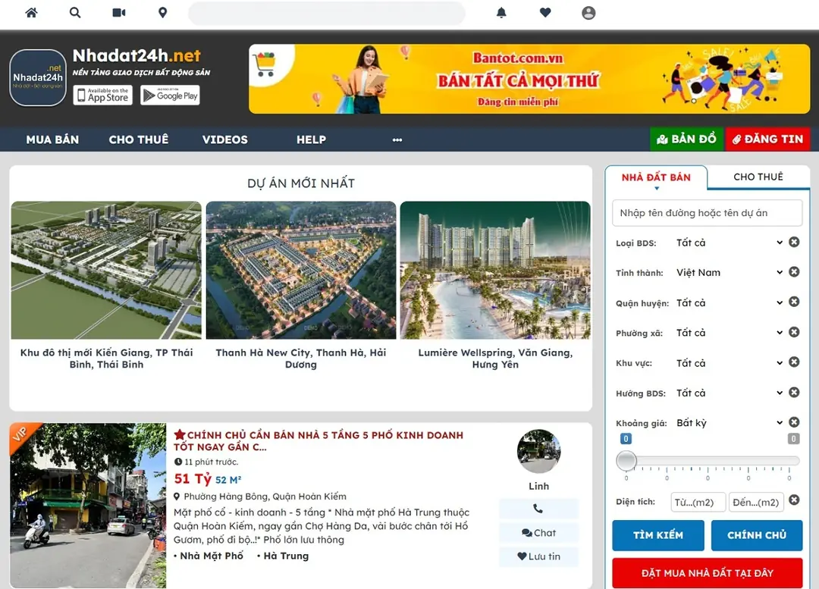Viewport: 819px width, 589px height.
Task: Click the video camera icon in header
Action: [x=116, y=13]
